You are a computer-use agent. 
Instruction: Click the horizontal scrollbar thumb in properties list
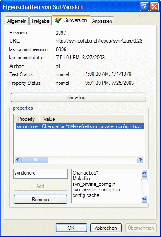tap(35, 160)
